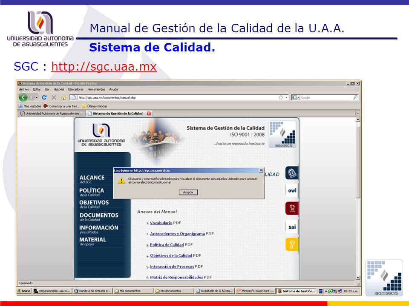The width and height of the screenshot is (409, 306).
Task: Click the vertical scrollbar thumb
Action: coord(358,163)
